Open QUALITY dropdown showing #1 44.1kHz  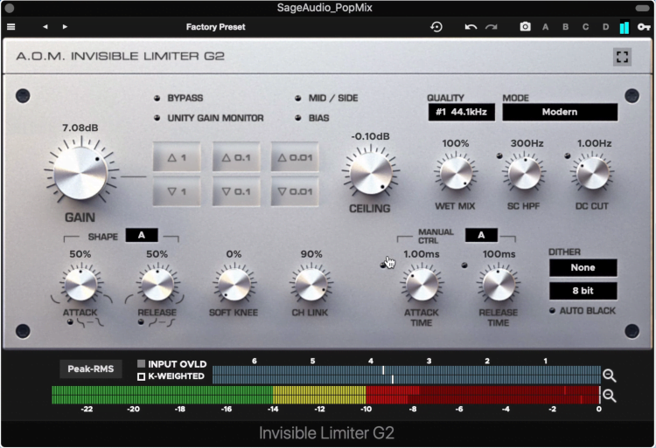coord(462,112)
